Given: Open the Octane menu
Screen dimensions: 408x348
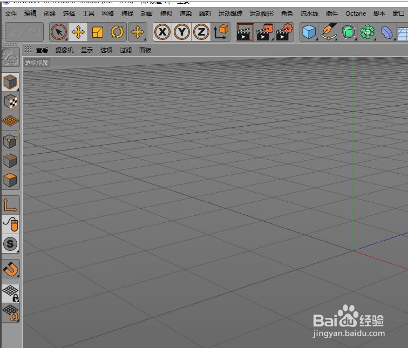Looking at the screenshot, I should click(x=356, y=13).
